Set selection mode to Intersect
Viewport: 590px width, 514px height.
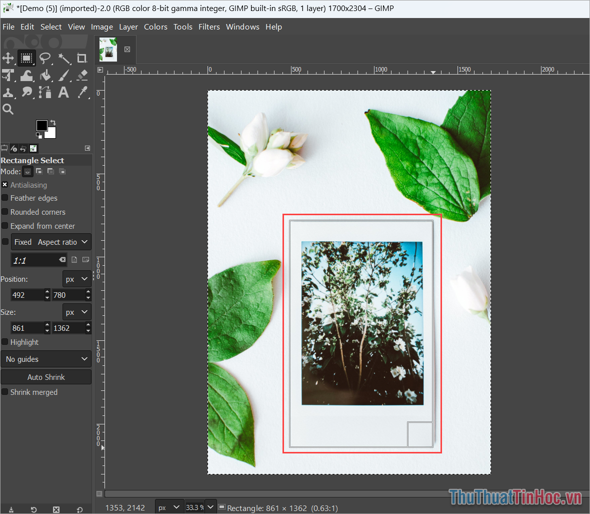(x=62, y=172)
